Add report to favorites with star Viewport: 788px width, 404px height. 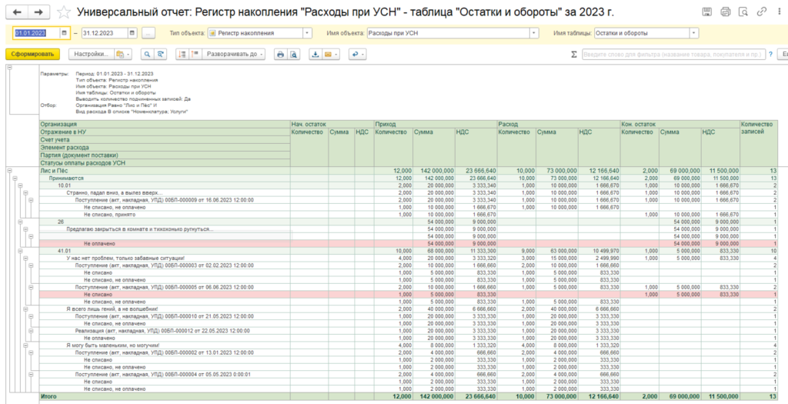tap(64, 12)
